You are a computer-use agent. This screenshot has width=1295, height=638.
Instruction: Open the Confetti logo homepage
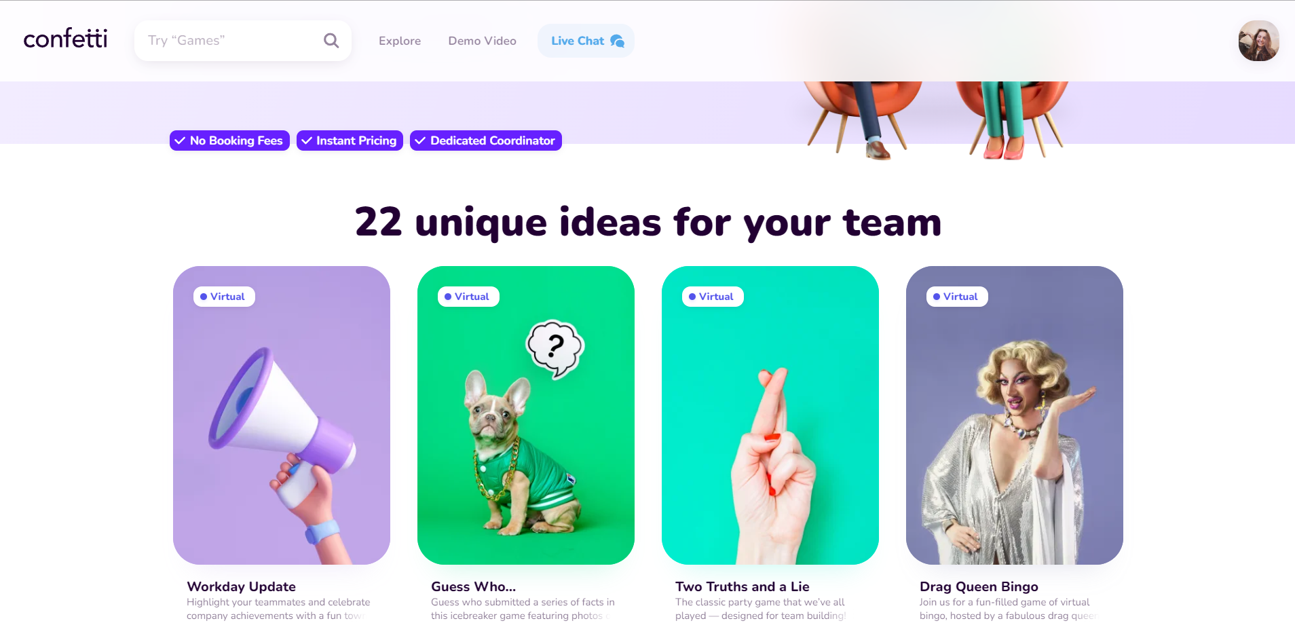pos(66,39)
